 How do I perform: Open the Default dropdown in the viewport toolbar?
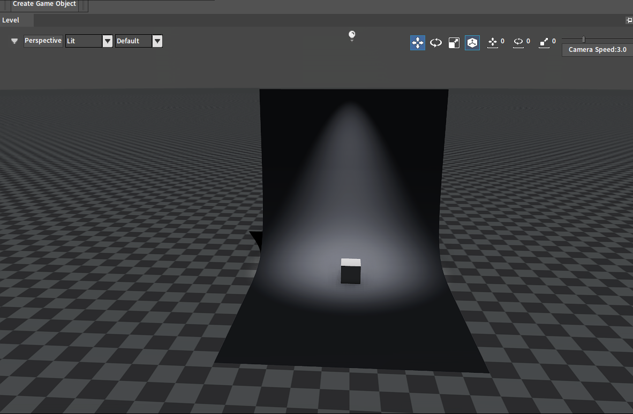pos(139,41)
